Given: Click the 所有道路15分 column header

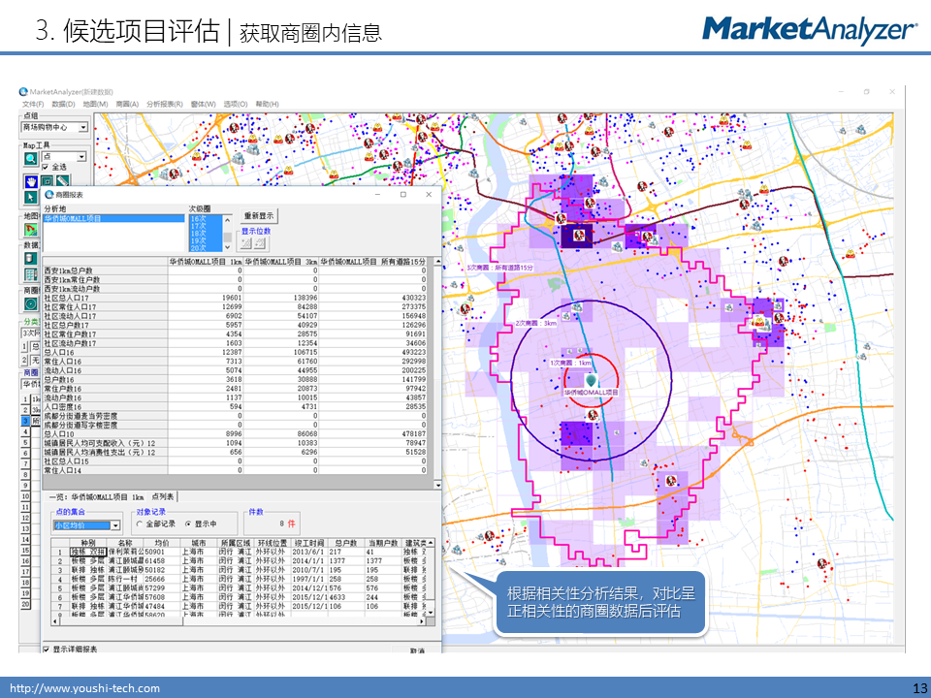Looking at the screenshot, I should point(372,262).
